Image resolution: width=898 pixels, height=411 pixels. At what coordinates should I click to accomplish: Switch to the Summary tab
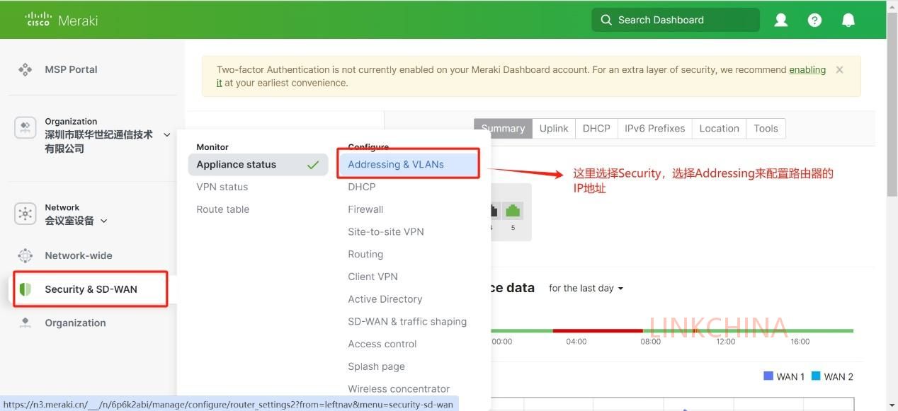coord(503,129)
